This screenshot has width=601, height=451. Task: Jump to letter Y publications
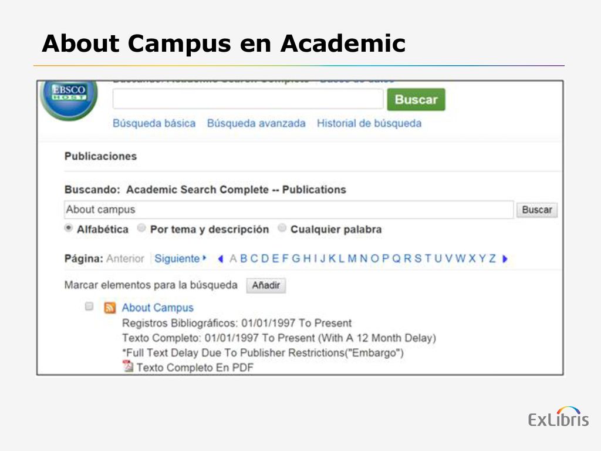point(482,259)
